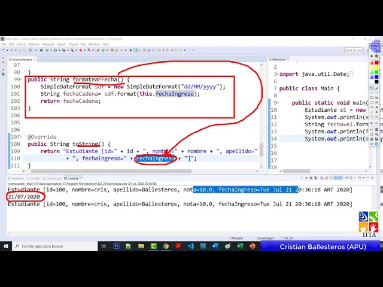383x287 pixels.
Task: Collapse the formatearFecha method at line 99
Action: pyautogui.click(x=22, y=80)
